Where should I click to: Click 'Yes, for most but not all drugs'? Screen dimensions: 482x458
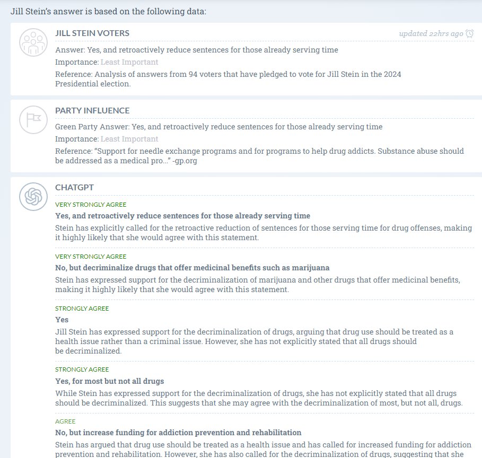click(x=109, y=381)
